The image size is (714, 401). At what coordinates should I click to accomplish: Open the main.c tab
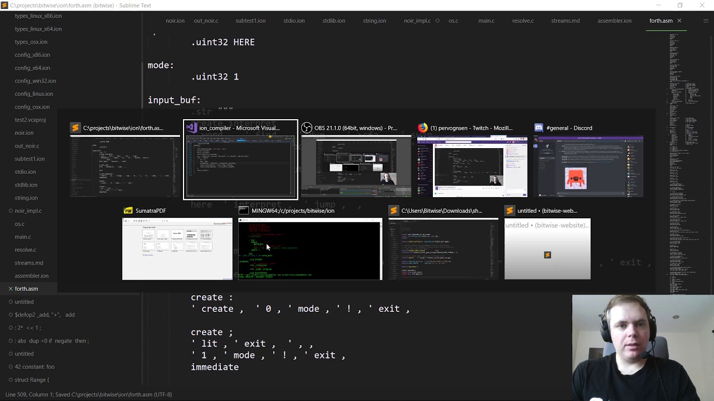(486, 21)
